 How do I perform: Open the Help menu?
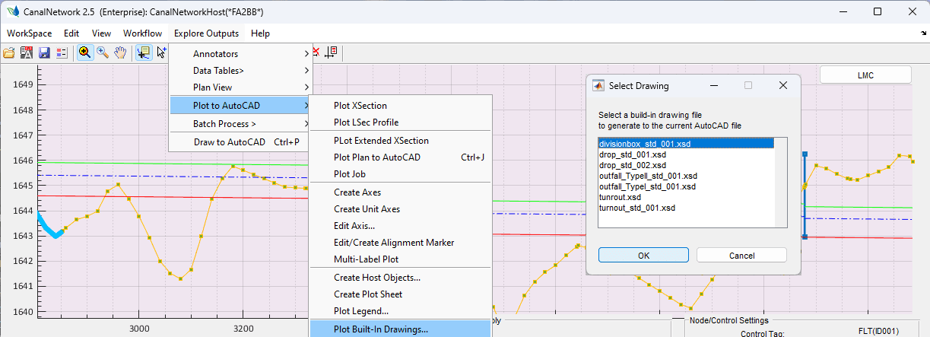(x=260, y=33)
